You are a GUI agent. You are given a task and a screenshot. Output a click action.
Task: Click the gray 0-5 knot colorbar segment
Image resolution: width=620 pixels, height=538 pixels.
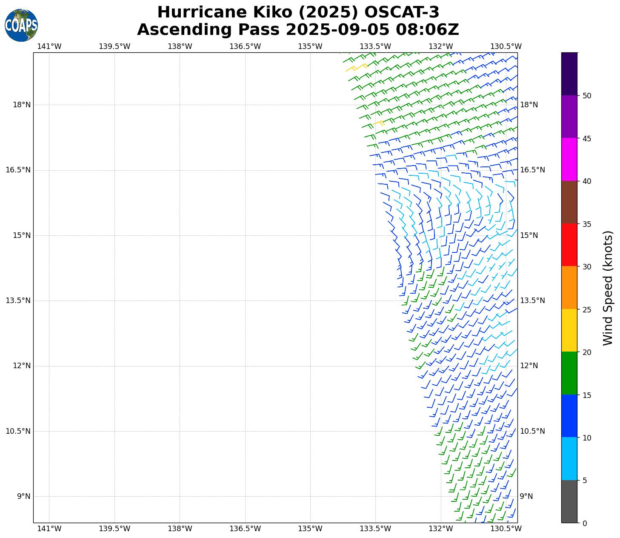point(569,501)
